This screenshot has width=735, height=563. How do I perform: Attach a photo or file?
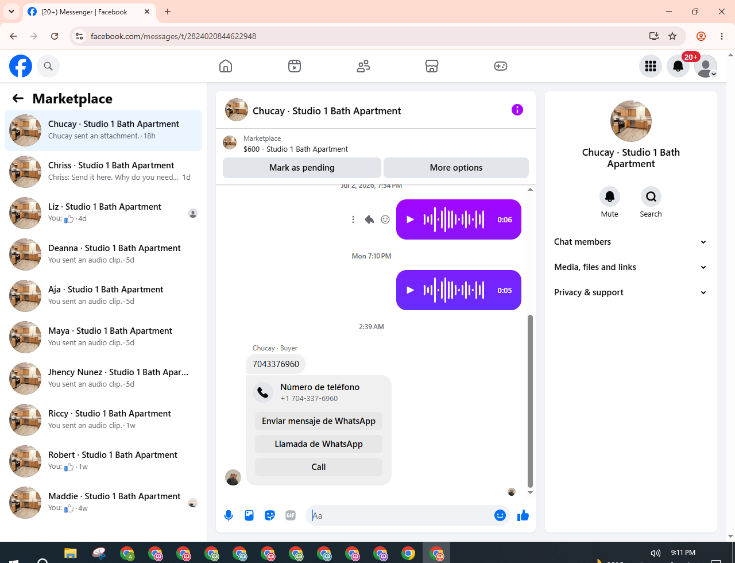click(249, 515)
